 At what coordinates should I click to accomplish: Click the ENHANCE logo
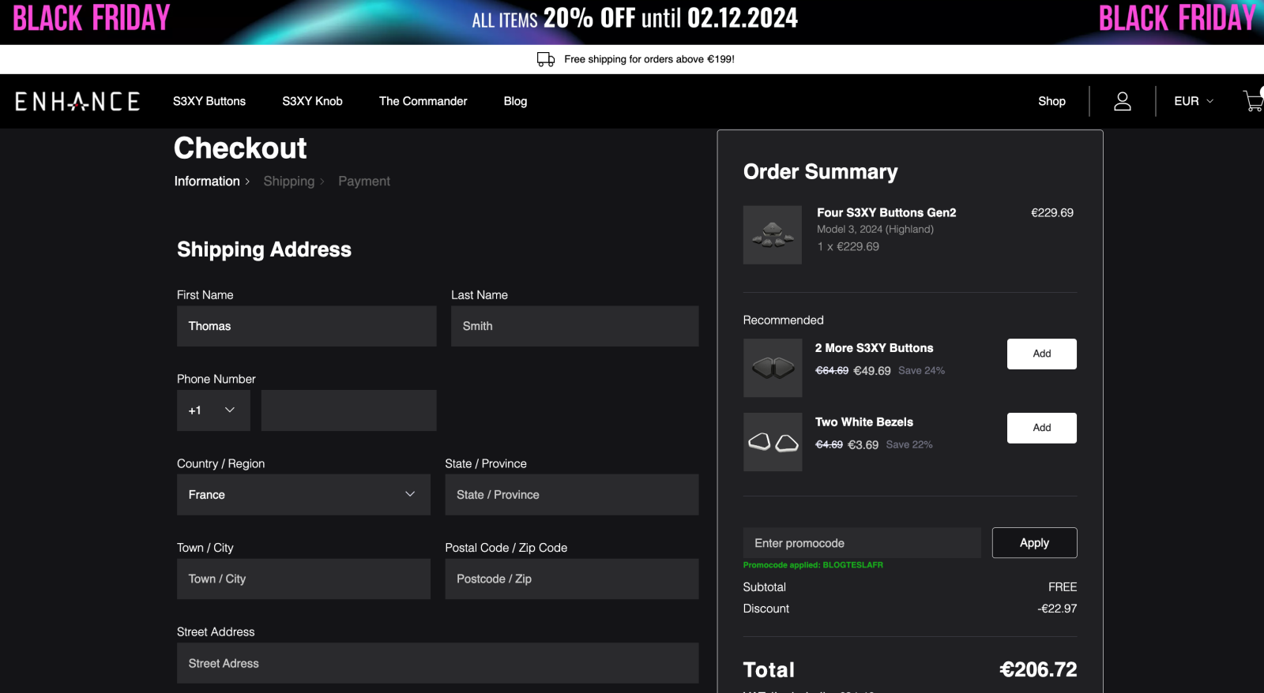77,101
